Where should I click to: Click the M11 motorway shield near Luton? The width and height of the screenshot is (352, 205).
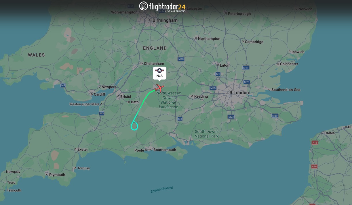pyautogui.click(x=246, y=68)
